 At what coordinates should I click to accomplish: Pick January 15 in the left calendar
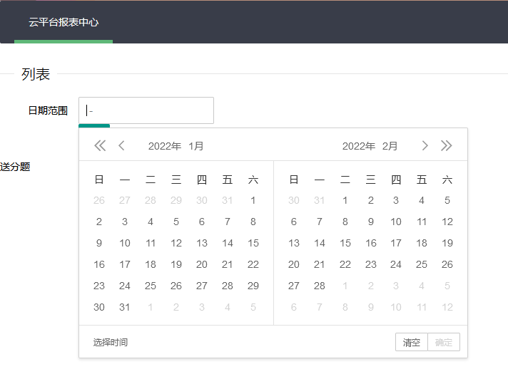click(x=253, y=243)
